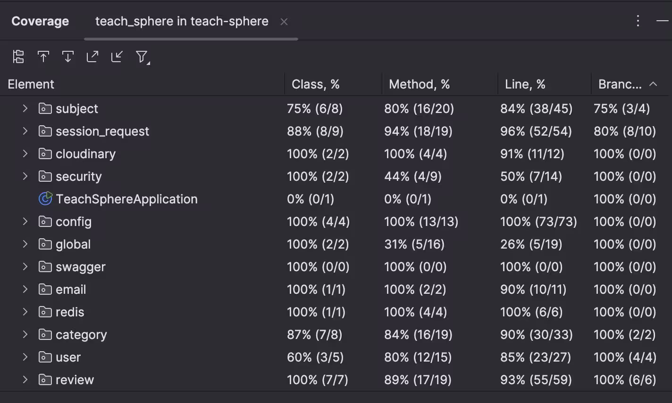Open the coverage filter funnel icon
The width and height of the screenshot is (672, 403).
(x=142, y=57)
